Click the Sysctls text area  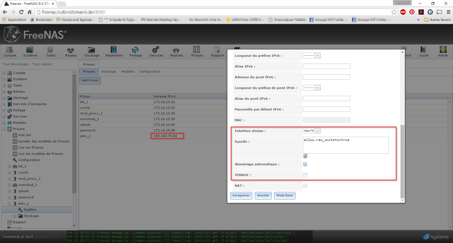pos(346,145)
